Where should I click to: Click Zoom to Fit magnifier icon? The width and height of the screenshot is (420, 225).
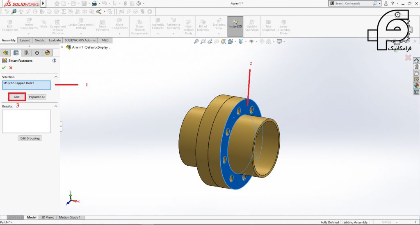tap(196, 41)
